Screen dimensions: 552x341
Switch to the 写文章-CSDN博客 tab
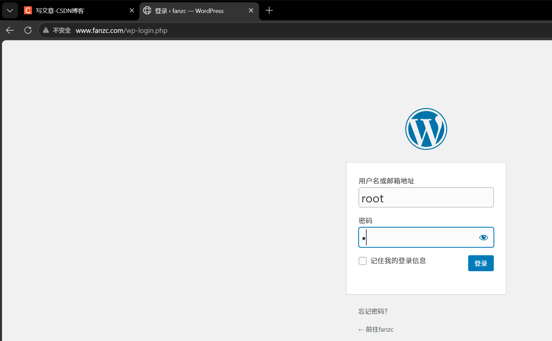click(79, 11)
